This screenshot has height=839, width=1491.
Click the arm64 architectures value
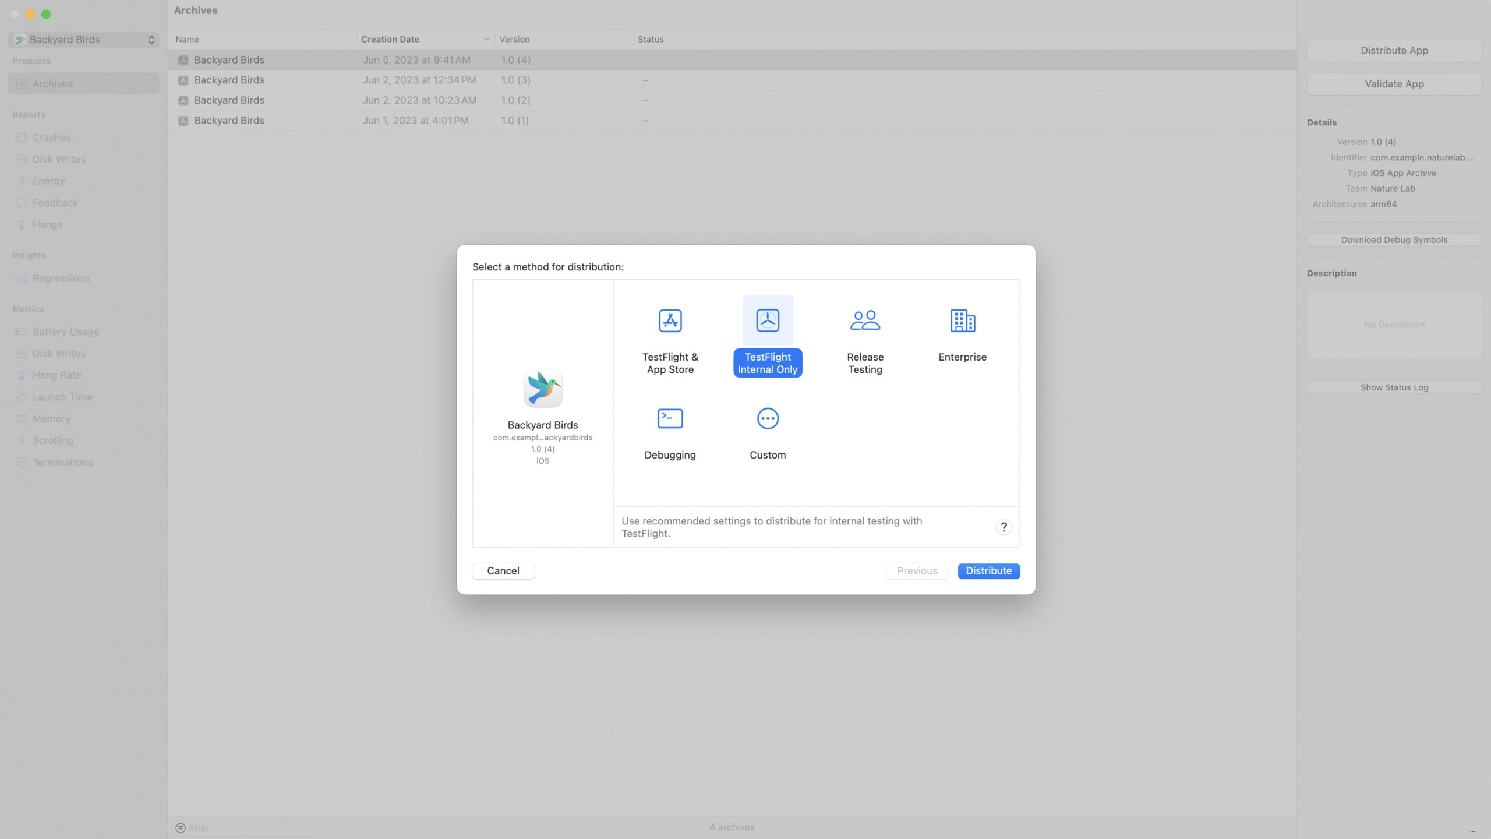pyautogui.click(x=1383, y=205)
